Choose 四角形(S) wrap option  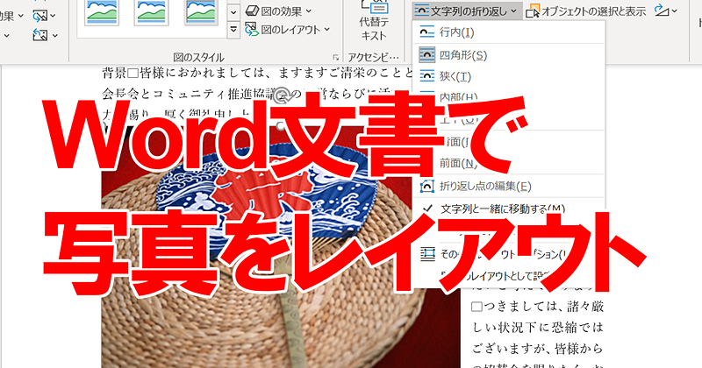pos(509,55)
